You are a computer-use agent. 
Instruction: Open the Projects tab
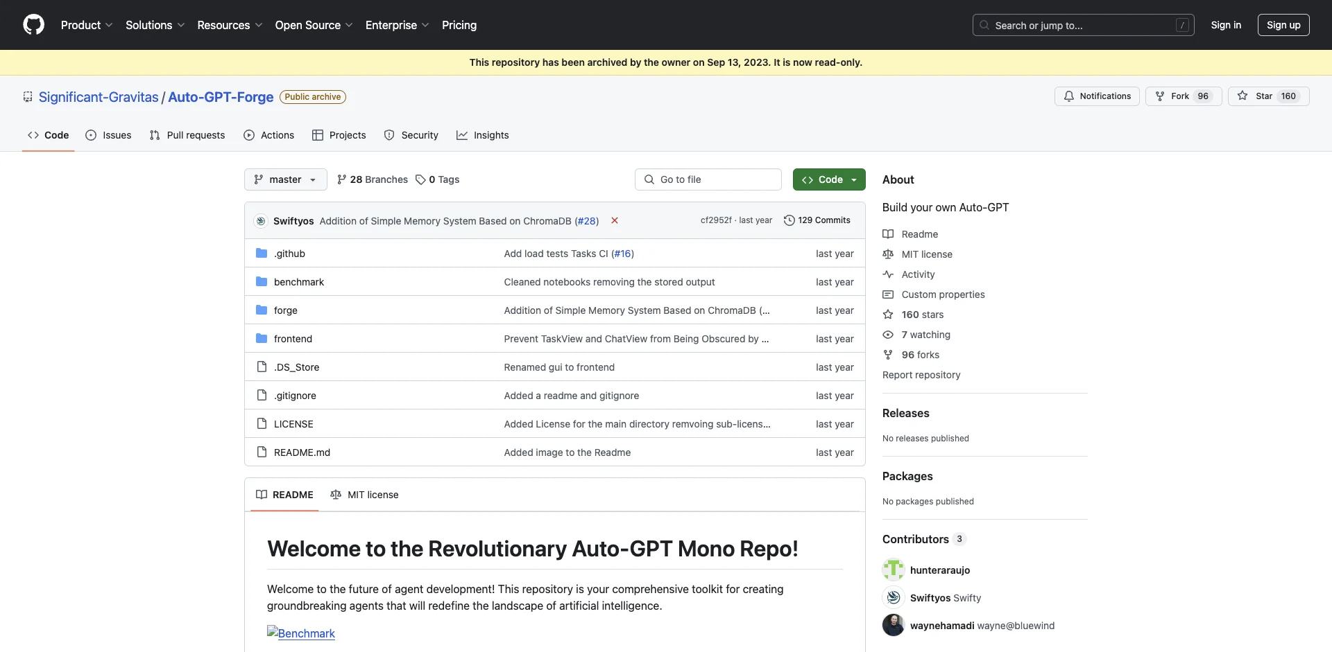click(339, 135)
